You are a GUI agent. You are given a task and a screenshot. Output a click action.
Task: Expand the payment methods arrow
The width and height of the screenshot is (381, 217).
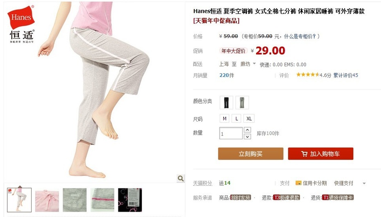364,183
